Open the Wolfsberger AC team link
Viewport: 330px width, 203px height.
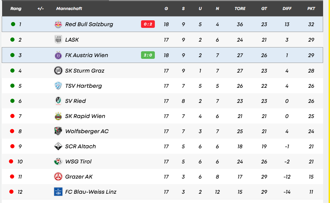pos(87,131)
